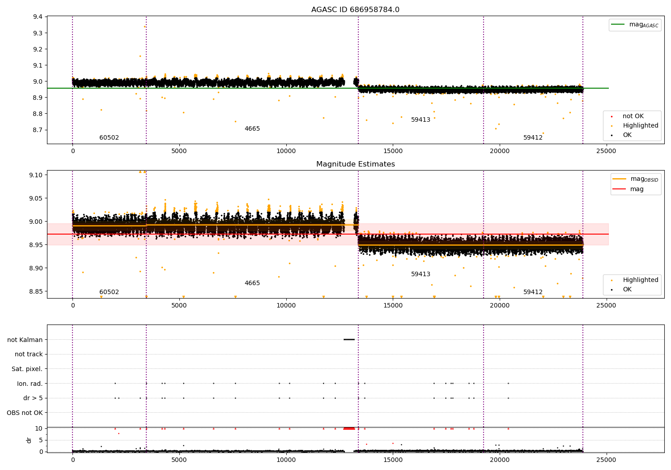Click the orange outlier point near 9.15 in top plot

click(140, 56)
